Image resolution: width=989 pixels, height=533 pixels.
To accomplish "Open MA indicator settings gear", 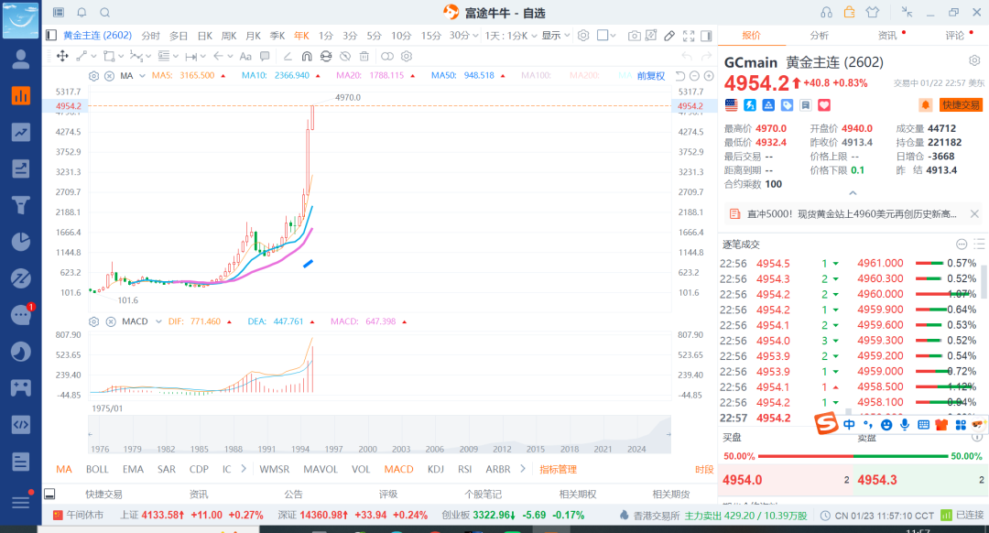I will (94, 76).
